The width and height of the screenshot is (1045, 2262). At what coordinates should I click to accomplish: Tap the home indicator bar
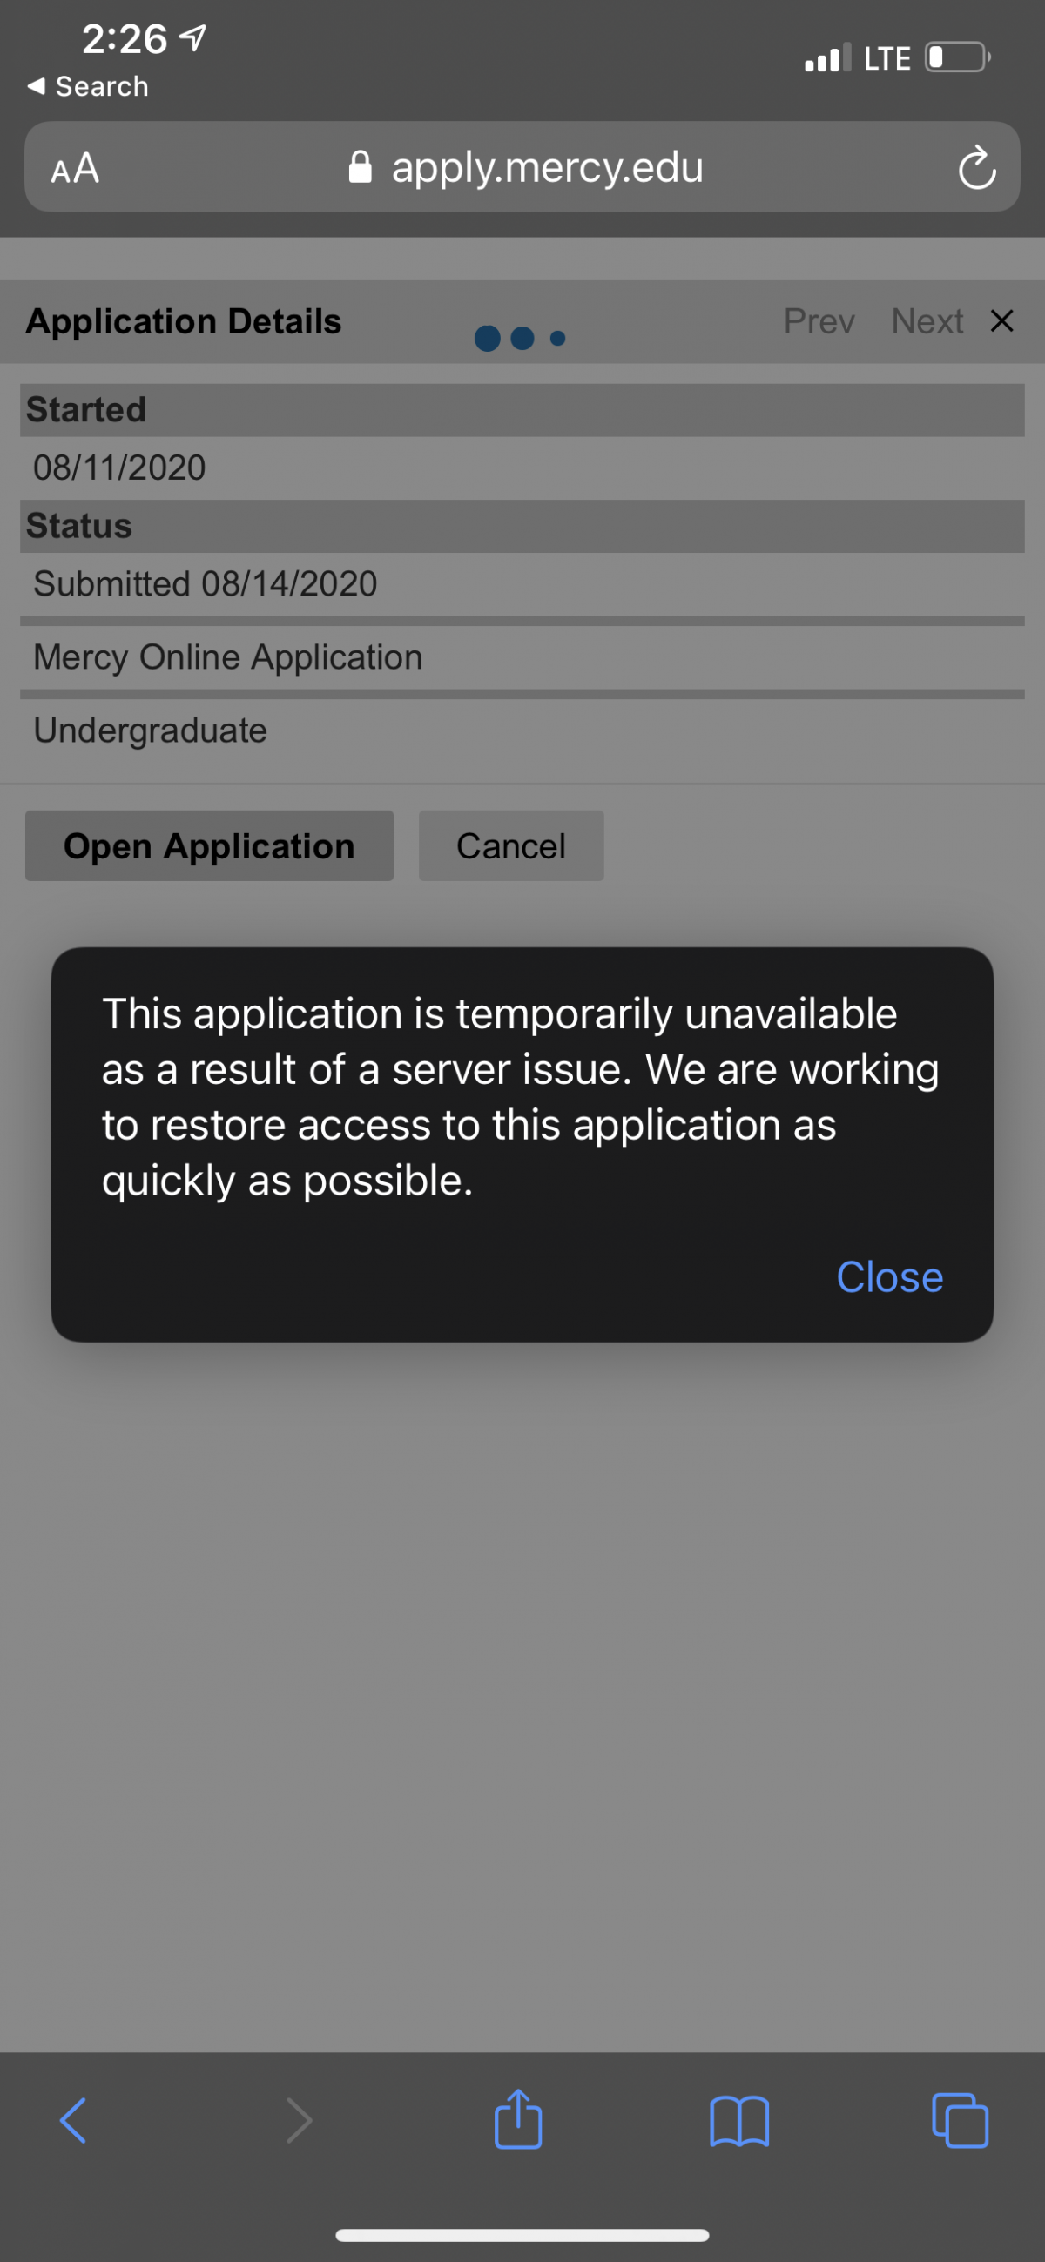[x=522, y=2235]
